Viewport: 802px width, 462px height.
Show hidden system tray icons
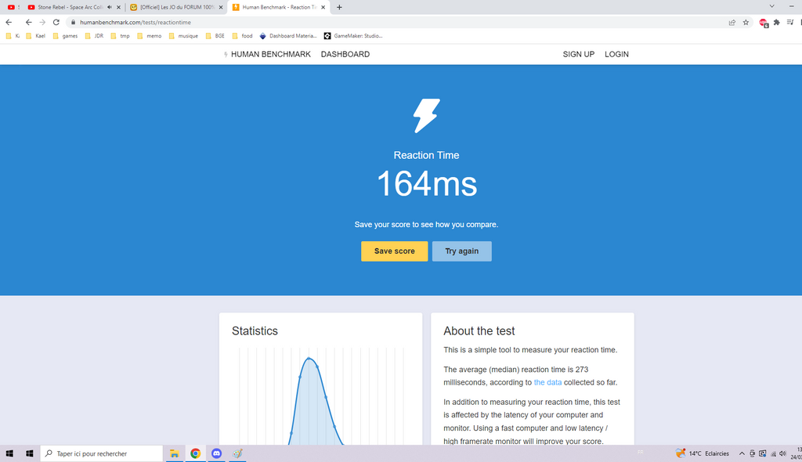point(742,453)
